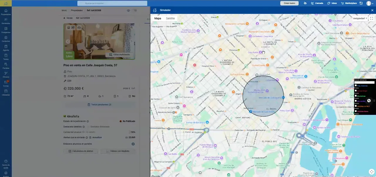Click Crear nuevo button

click(x=289, y=3)
